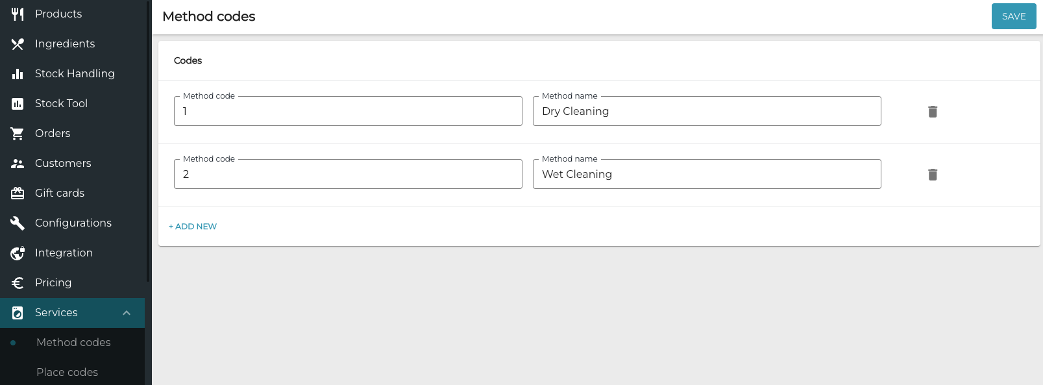This screenshot has height=385, width=1043.
Task: Open Orders using the shopping cart icon
Action: (17, 133)
